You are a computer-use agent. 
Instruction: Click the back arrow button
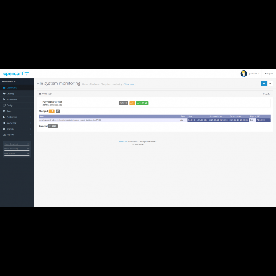point(270,84)
